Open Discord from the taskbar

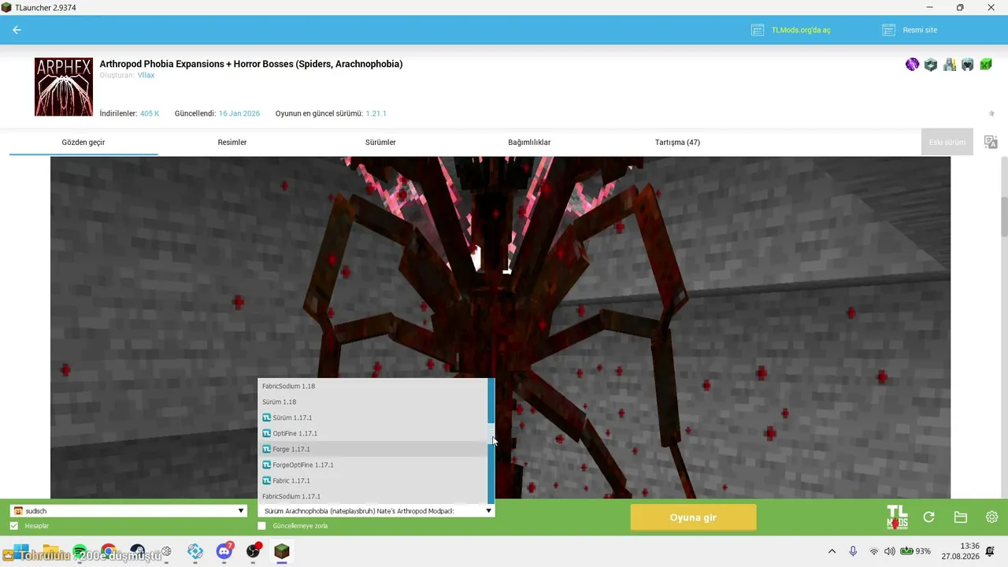coord(224,551)
